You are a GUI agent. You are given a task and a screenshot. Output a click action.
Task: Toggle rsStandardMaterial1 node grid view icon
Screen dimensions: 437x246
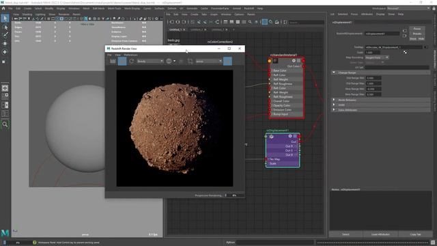click(298, 61)
